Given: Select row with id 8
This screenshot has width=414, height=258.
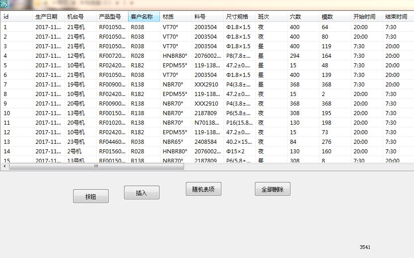Looking at the screenshot, I should click(x=207, y=94).
